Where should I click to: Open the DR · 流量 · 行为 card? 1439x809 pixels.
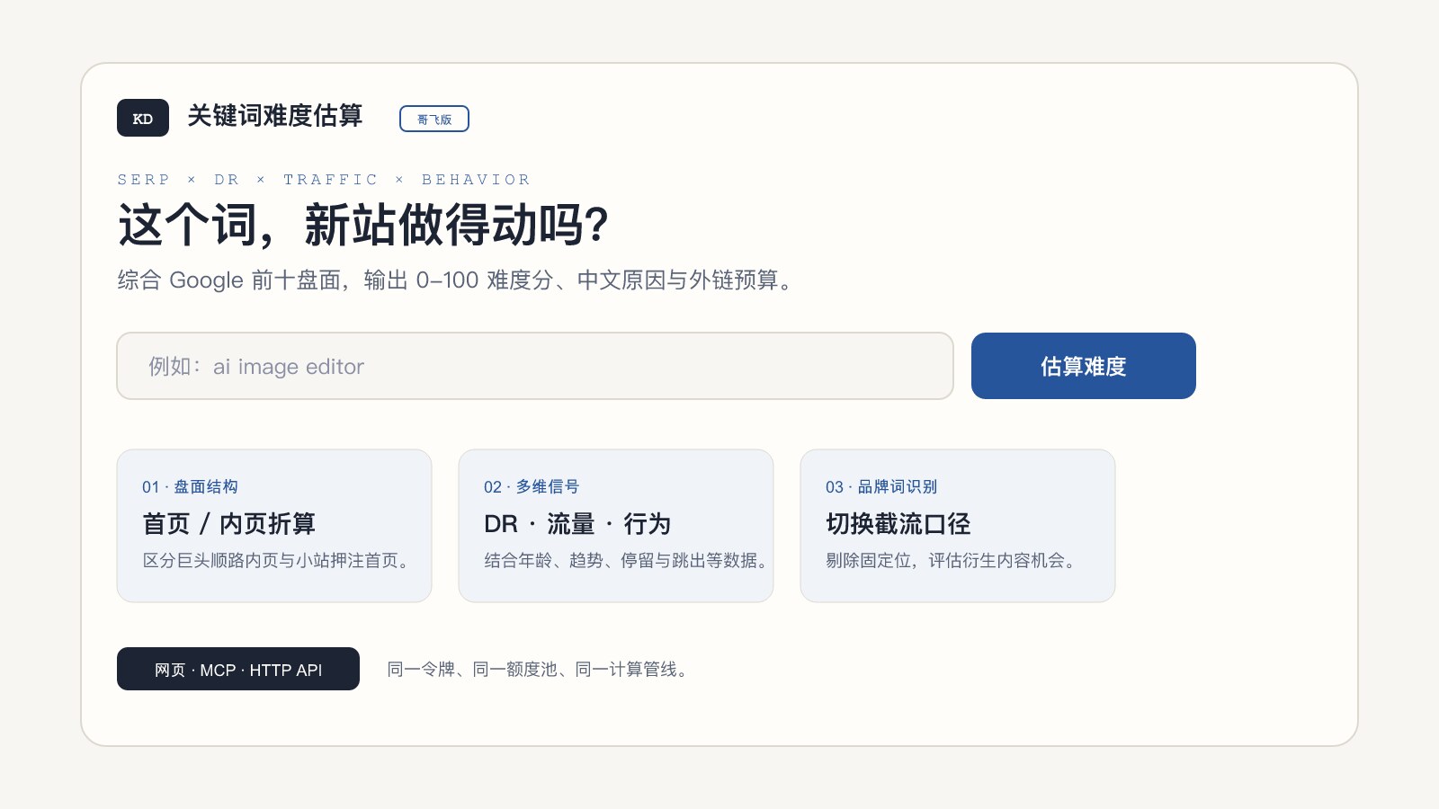click(x=616, y=526)
